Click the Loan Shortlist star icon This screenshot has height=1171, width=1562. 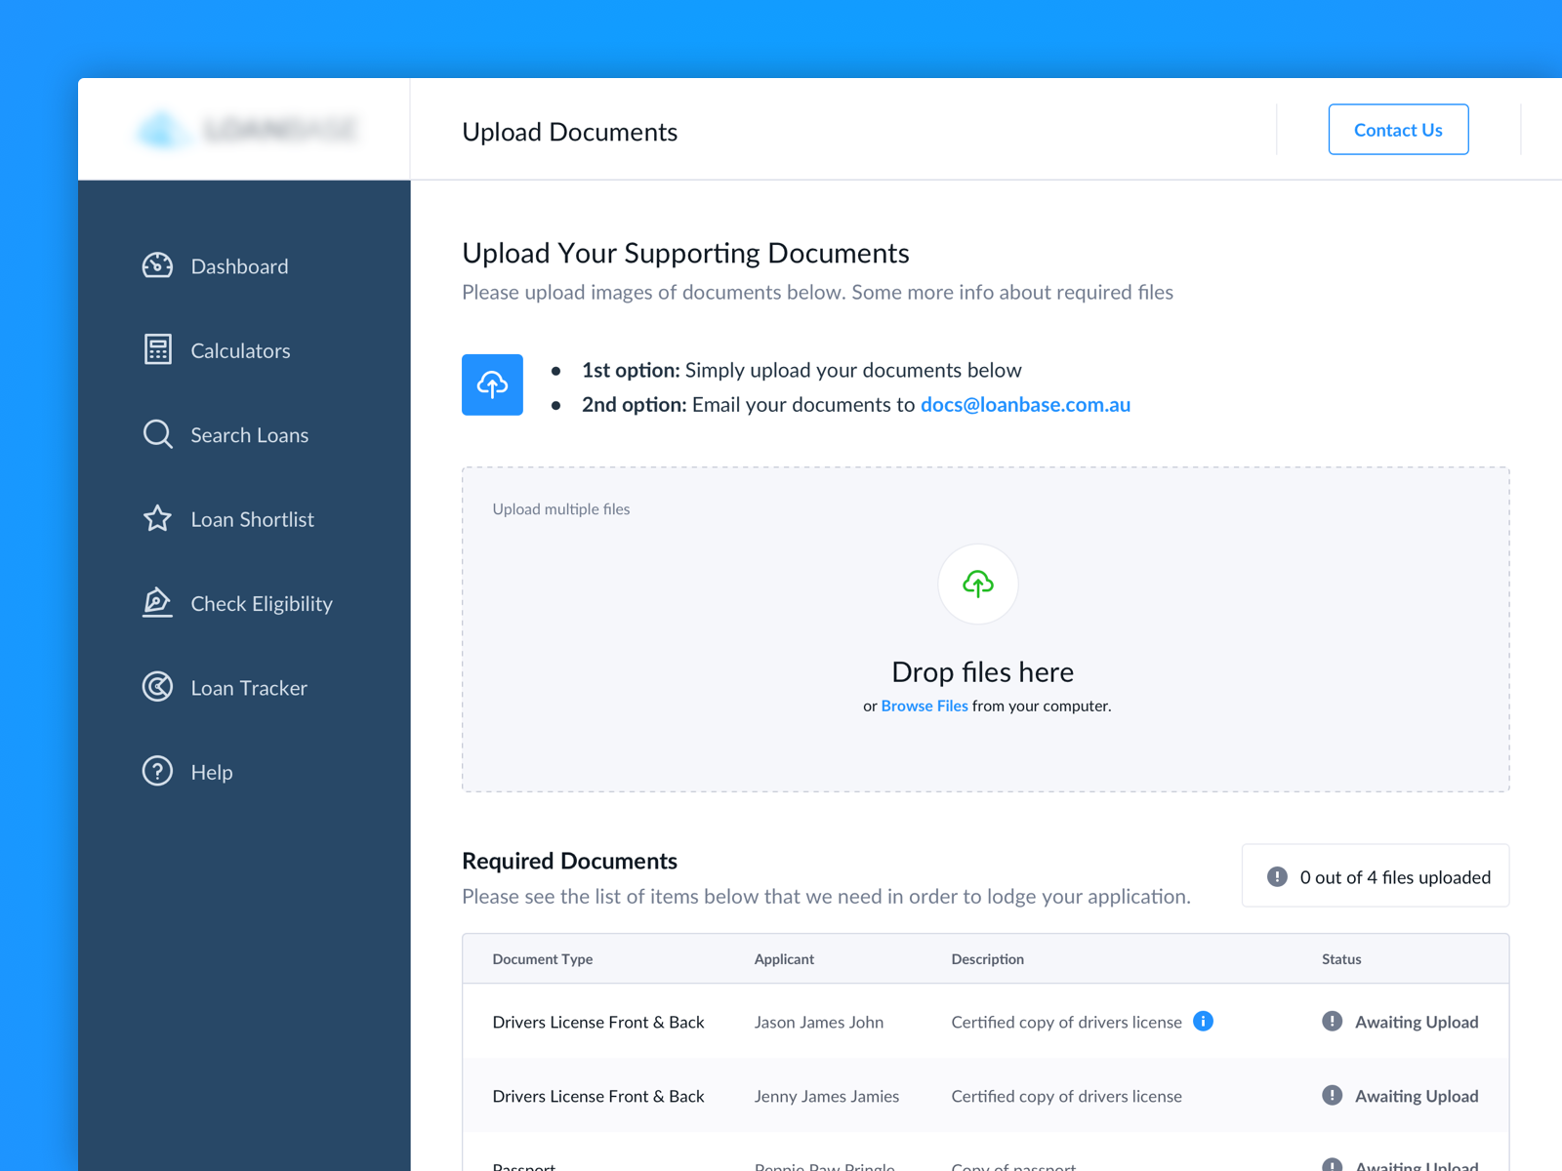(x=157, y=518)
